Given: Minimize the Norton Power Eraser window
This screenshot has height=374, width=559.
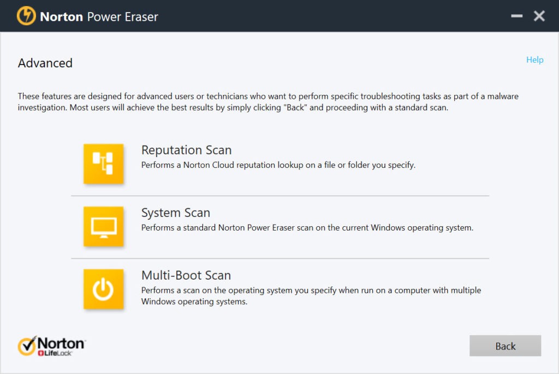Looking at the screenshot, I should (516, 16).
